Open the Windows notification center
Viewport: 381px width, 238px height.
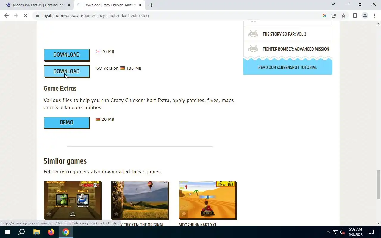371,232
